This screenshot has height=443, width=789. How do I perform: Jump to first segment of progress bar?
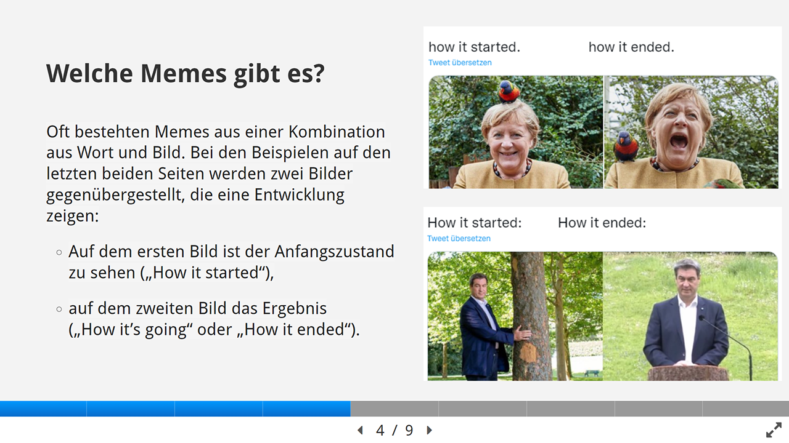[43, 409]
